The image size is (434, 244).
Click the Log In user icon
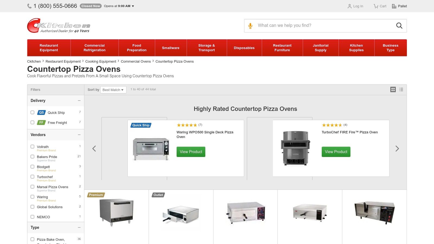coord(349,6)
